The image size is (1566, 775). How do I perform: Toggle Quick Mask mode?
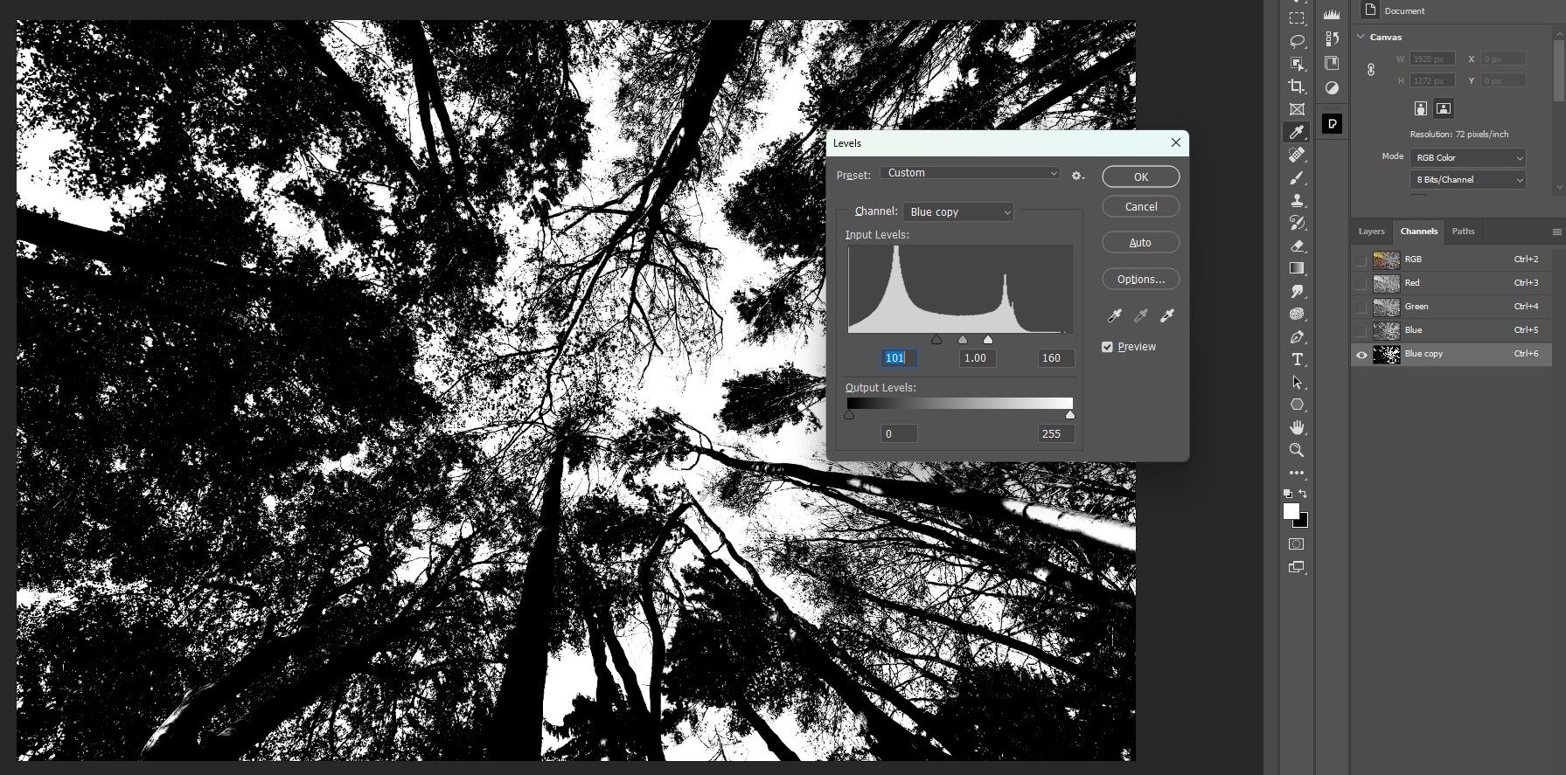[1297, 543]
